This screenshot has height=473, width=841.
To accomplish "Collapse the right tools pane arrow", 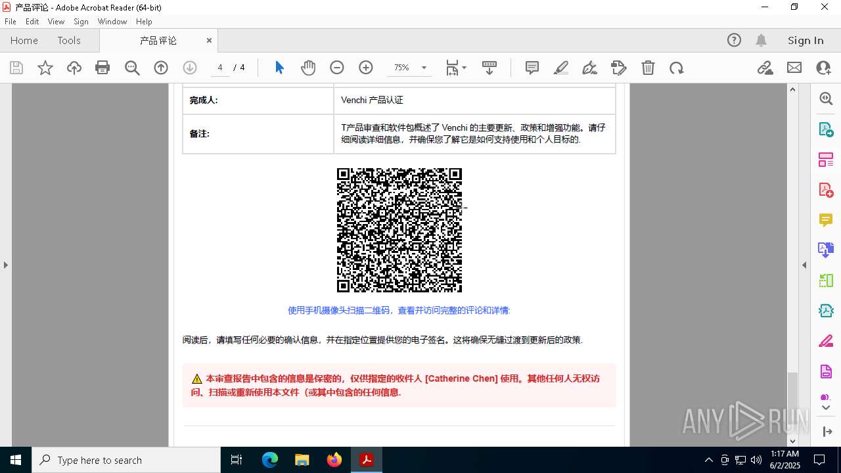I will tap(804, 265).
